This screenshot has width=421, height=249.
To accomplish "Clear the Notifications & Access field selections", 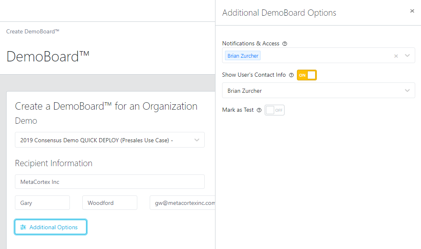I will pyautogui.click(x=396, y=55).
